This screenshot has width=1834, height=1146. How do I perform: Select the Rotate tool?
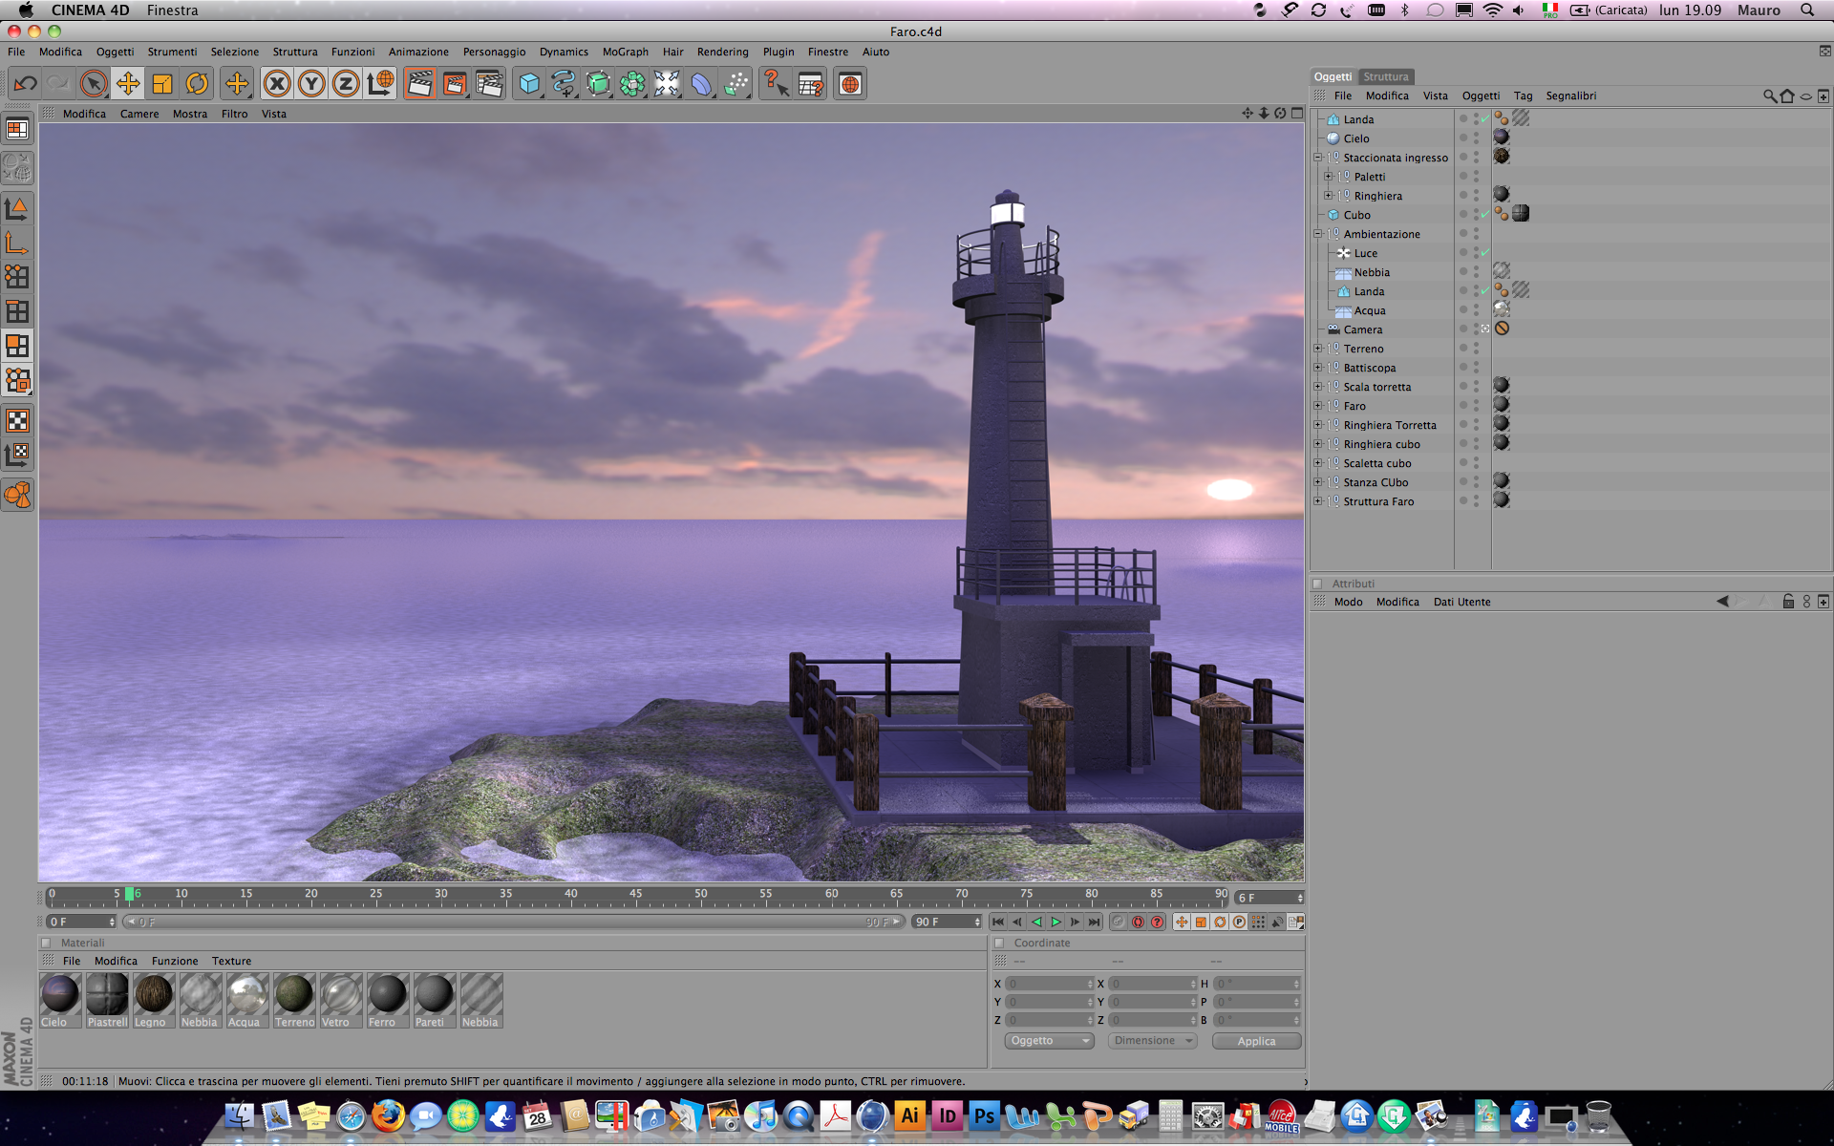(197, 84)
